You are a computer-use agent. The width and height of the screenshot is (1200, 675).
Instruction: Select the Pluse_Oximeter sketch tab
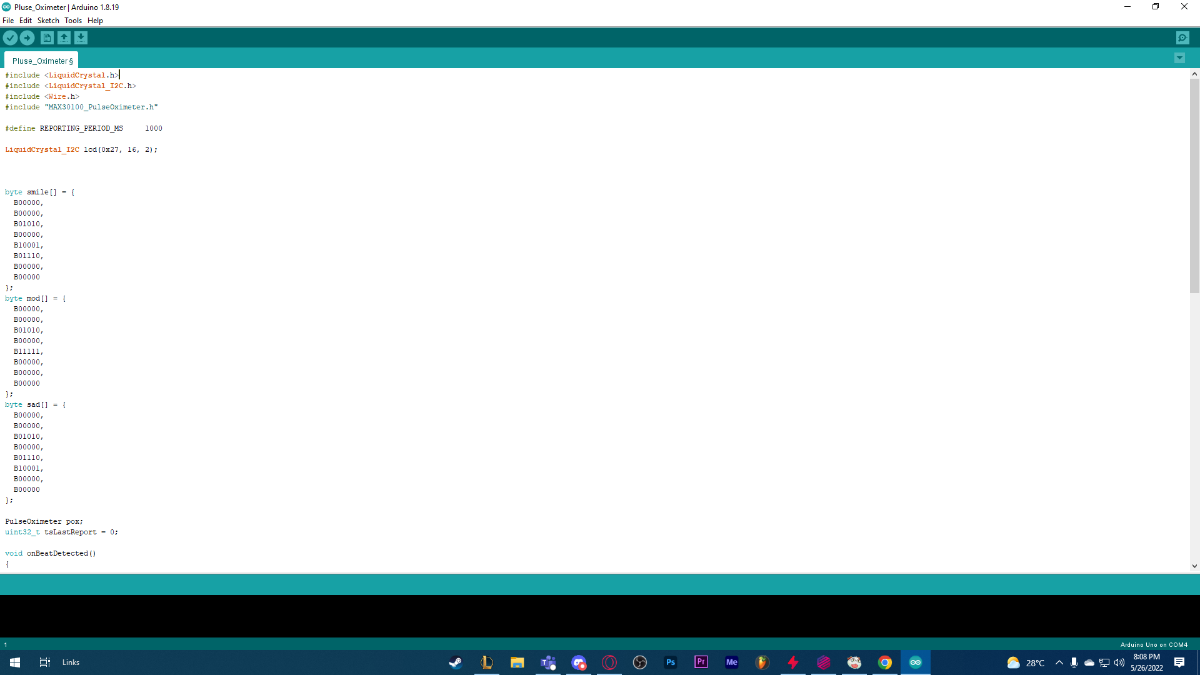click(42, 61)
